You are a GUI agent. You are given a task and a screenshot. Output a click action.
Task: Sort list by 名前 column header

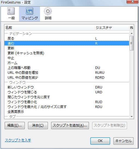pos(49,28)
